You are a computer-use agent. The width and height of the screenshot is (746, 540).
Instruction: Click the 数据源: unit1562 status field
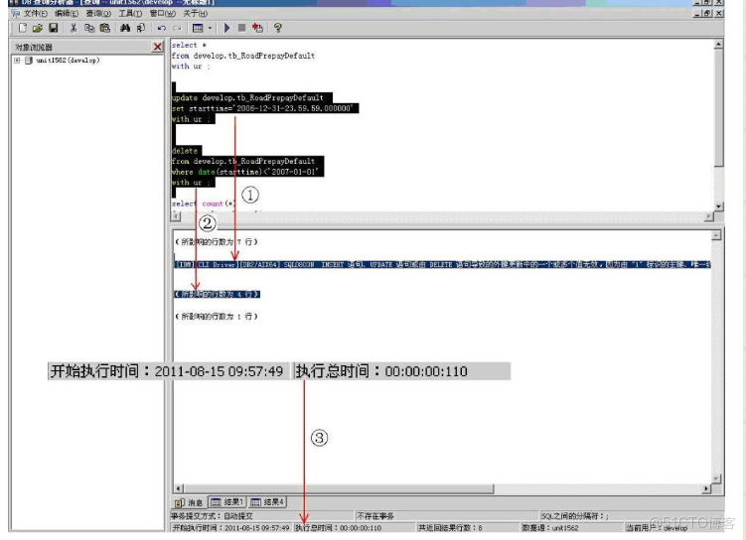pos(571,527)
